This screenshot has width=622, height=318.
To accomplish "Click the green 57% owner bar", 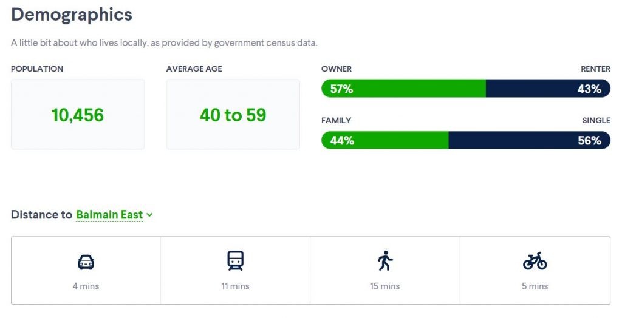I will click(x=403, y=89).
